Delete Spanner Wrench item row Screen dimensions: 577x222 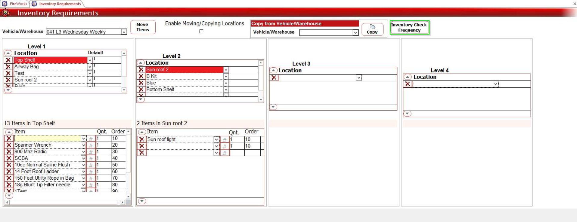coord(9,145)
